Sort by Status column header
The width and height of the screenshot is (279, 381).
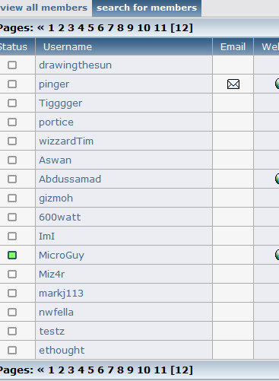(13, 47)
